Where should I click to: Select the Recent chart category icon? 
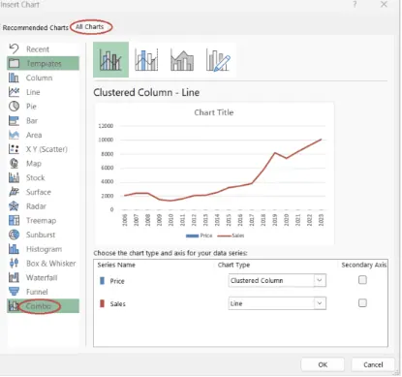point(14,49)
